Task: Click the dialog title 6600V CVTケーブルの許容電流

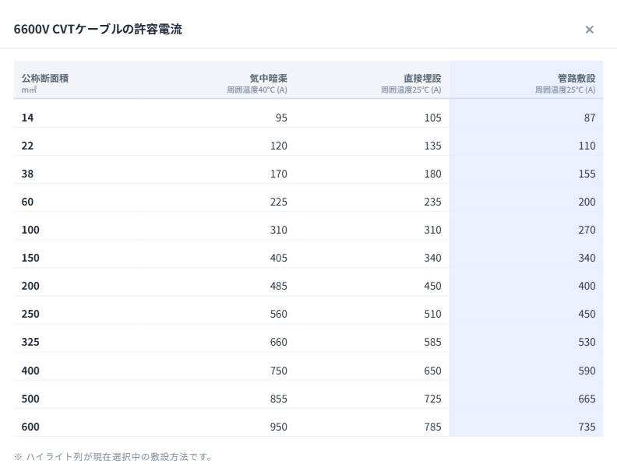Action: (98, 29)
